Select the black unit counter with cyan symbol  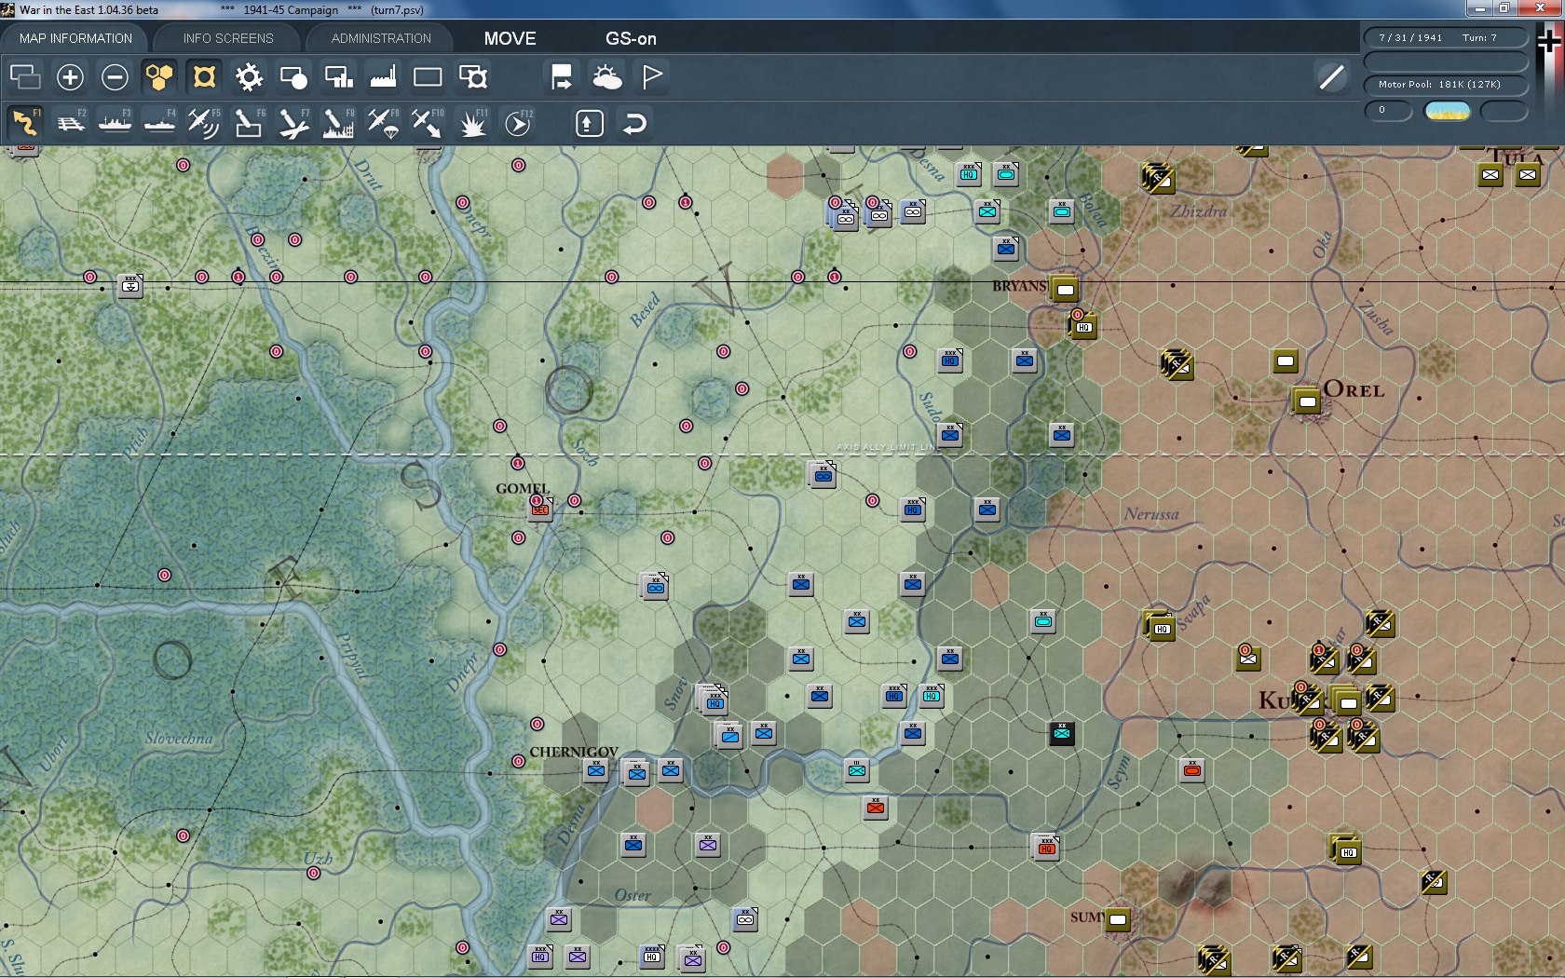coord(1062,733)
